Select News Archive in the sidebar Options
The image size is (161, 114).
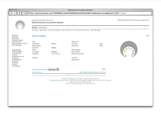point(16,42)
